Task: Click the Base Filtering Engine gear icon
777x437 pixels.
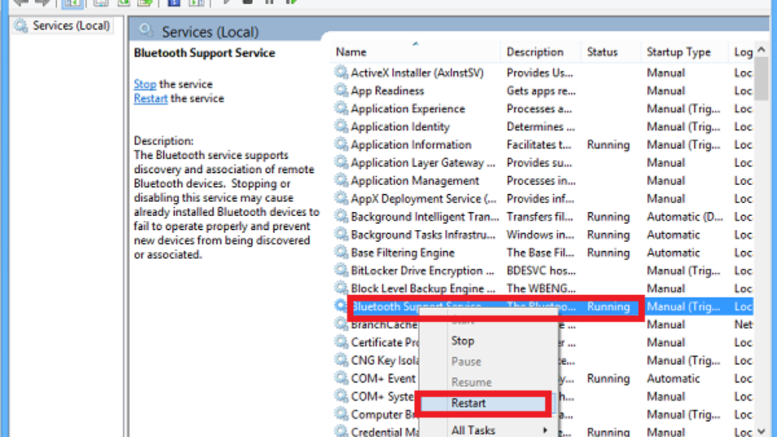Action: point(341,252)
